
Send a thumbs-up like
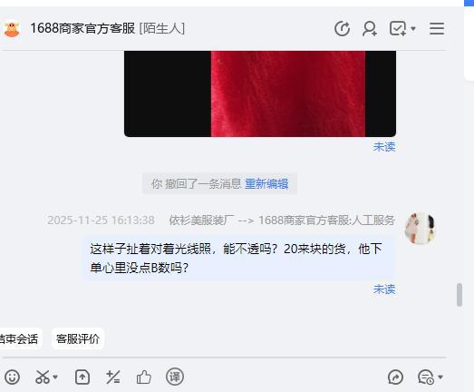click(143, 377)
